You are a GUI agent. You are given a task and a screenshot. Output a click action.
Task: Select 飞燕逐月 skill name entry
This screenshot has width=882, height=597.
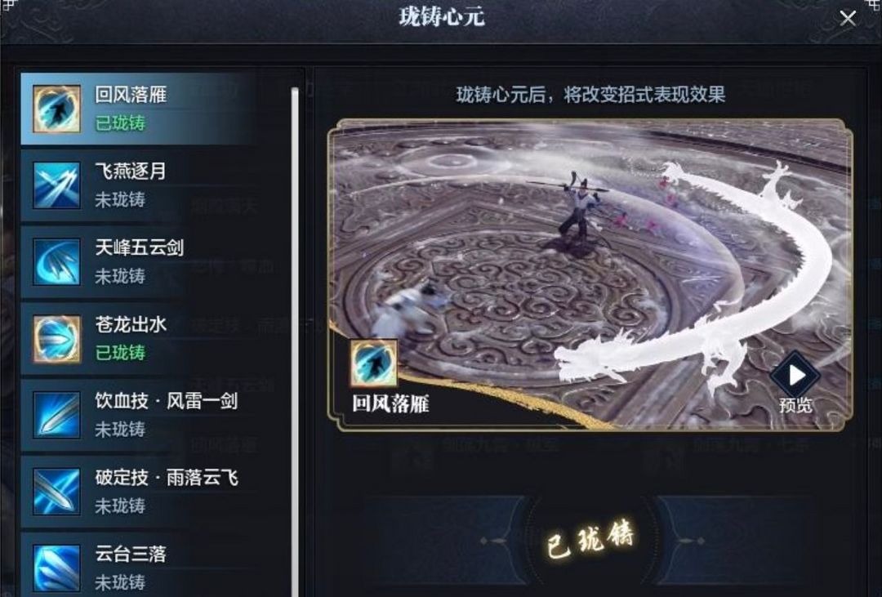131,171
